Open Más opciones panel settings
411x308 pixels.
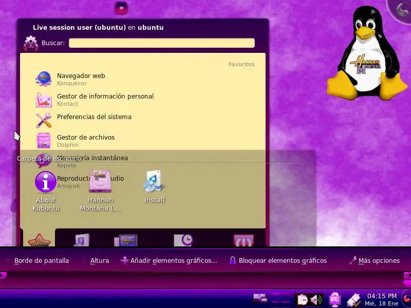click(x=375, y=261)
